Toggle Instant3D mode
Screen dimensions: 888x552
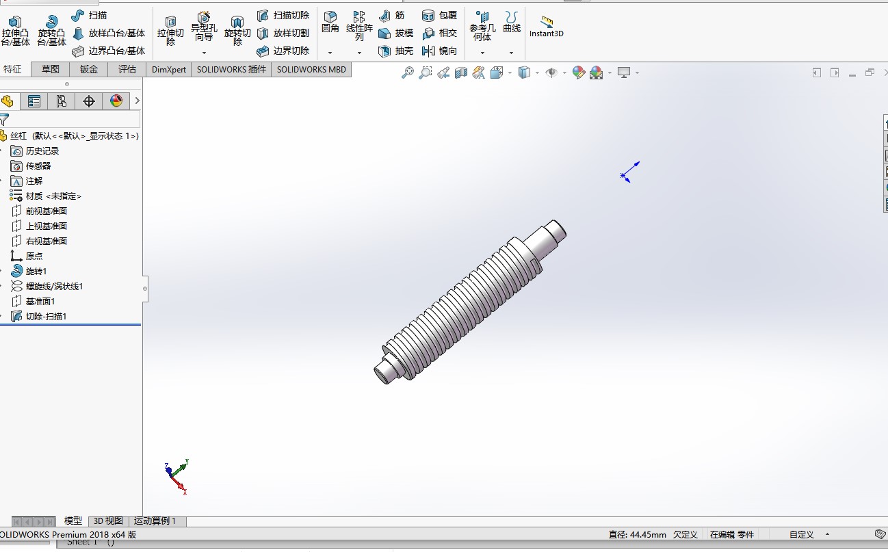tap(546, 26)
